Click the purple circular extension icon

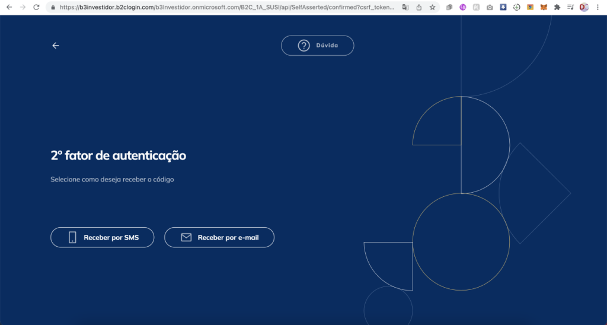463,8
